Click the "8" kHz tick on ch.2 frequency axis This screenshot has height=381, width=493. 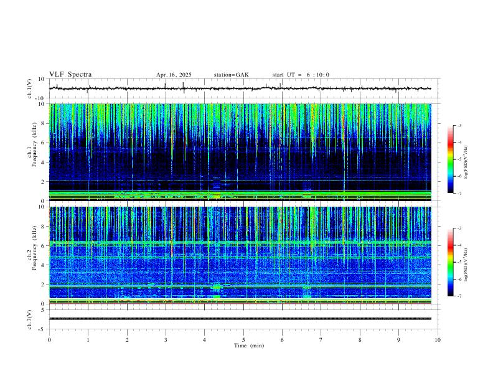pos(43,227)
